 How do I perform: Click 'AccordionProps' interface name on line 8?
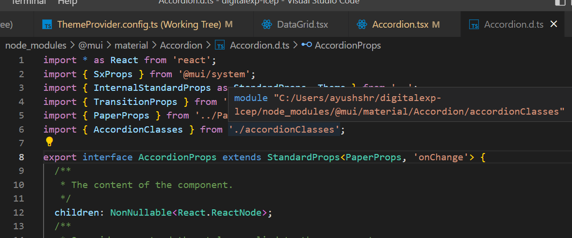177,157
